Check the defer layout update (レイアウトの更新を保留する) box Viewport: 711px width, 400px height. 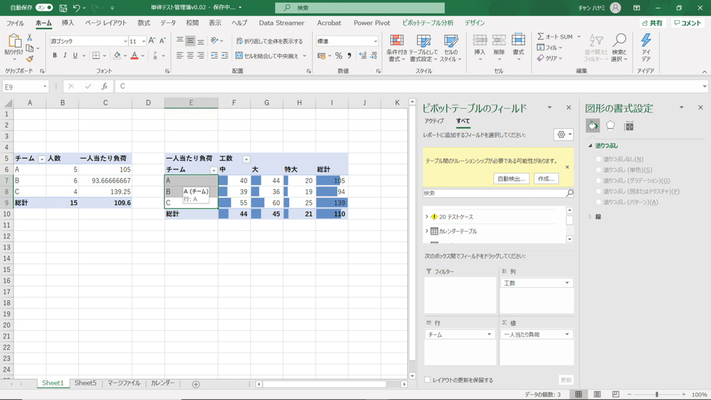pos(428,380)
